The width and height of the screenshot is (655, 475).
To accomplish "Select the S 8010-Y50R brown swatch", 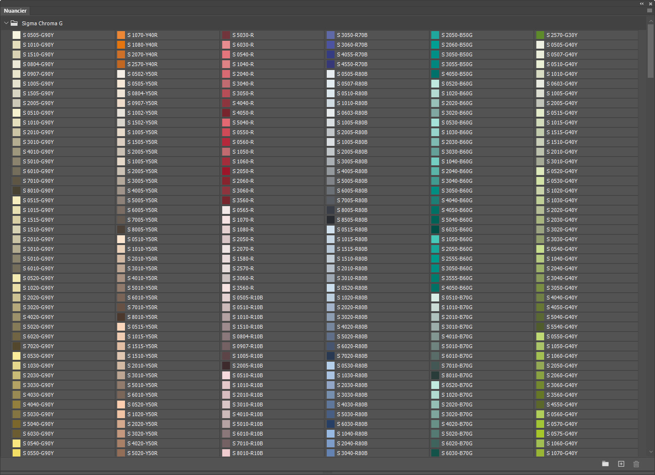I will (121, 317).
